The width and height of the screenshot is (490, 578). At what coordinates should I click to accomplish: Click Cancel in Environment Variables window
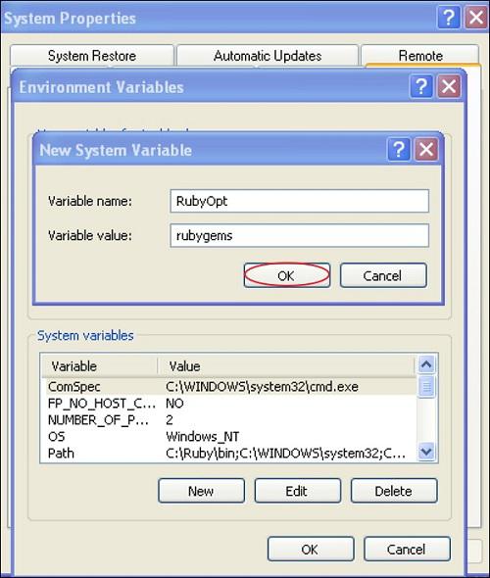coord(407,550)
